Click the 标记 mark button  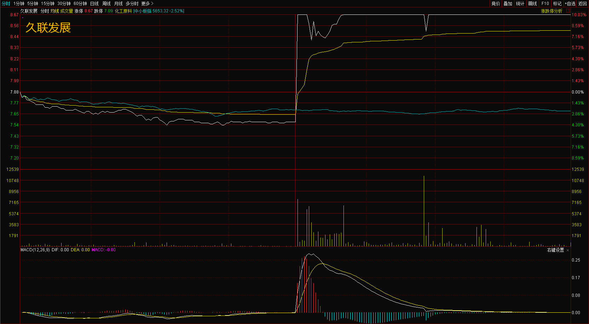click(557, 4)
